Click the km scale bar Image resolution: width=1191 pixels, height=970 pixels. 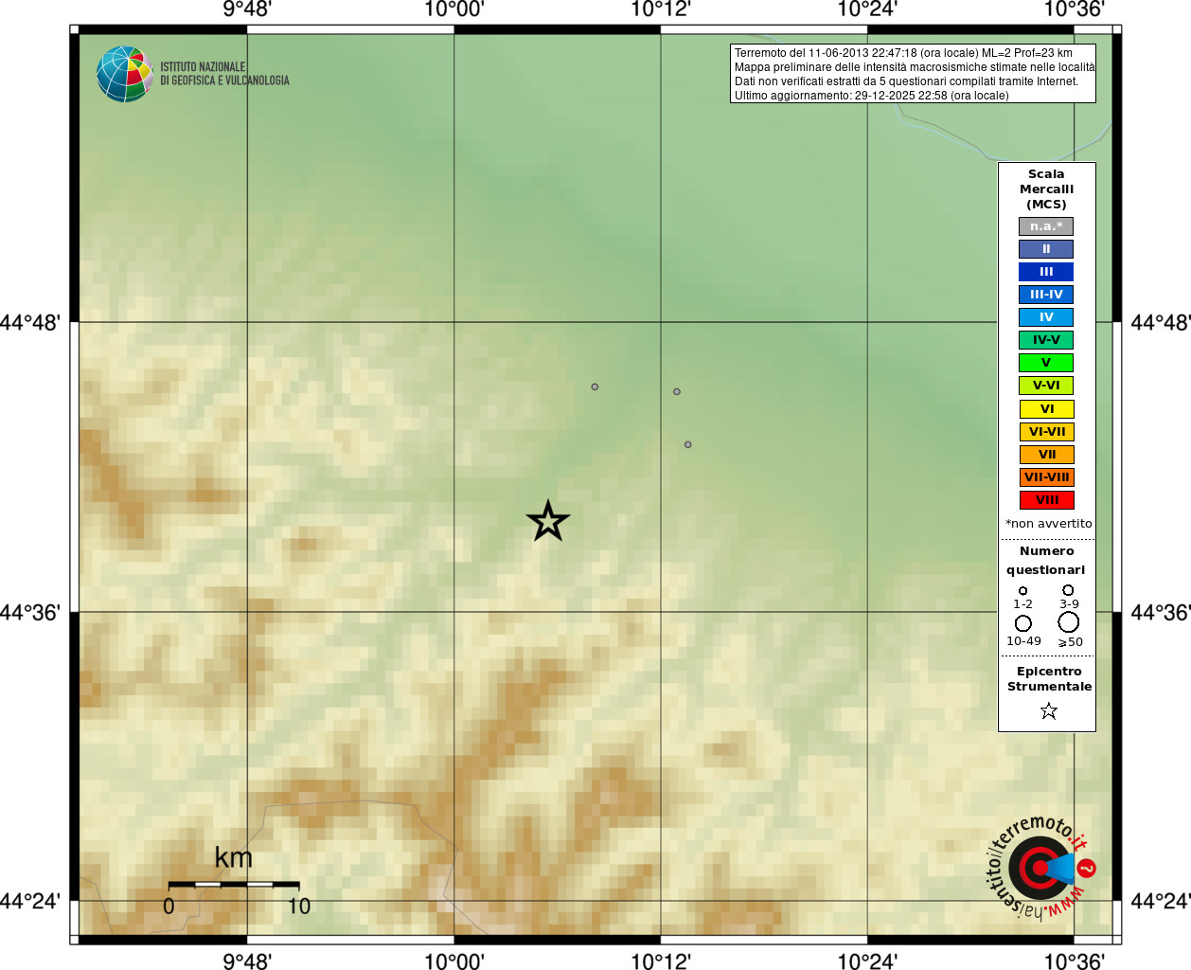(x=234, y=885)
